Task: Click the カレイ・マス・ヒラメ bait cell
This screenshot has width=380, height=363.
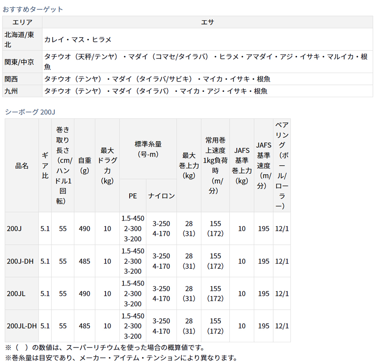Action: (x=207, y=40)
